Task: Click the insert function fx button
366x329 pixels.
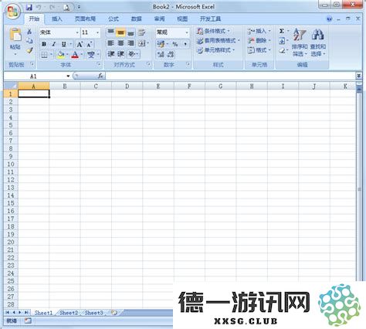Action: pyautogui.click(x=100, y=76)
